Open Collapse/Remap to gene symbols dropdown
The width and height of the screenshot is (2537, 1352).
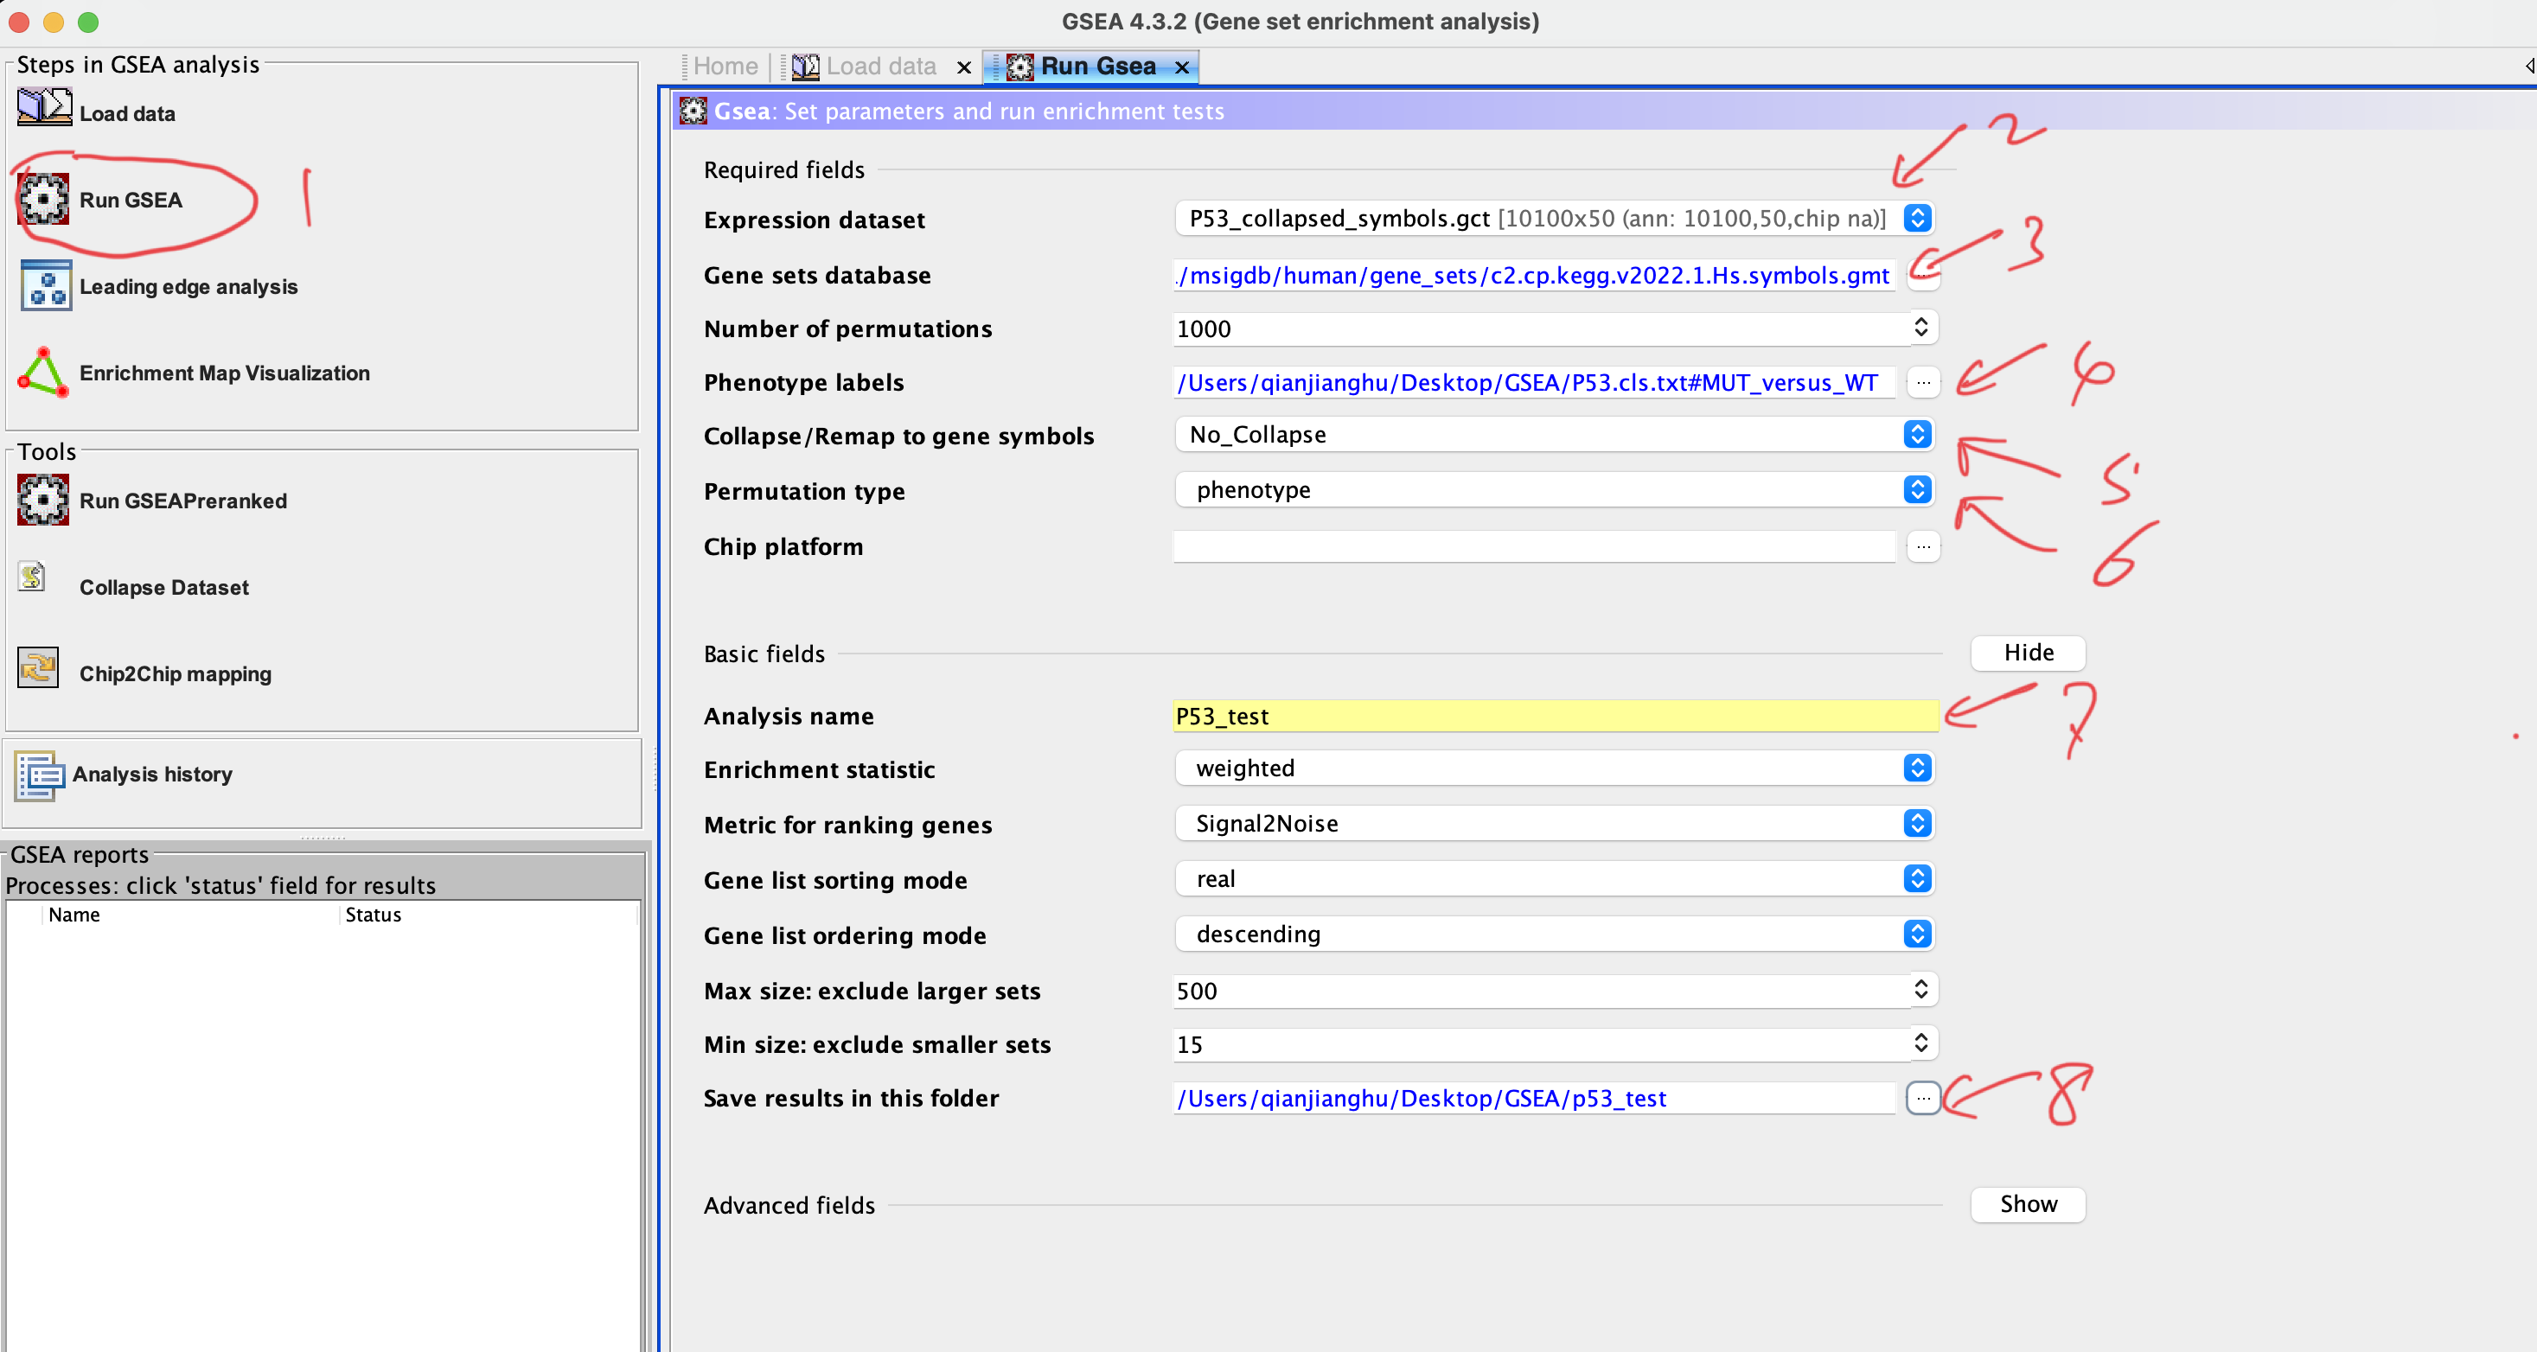tap(1916, 434)
